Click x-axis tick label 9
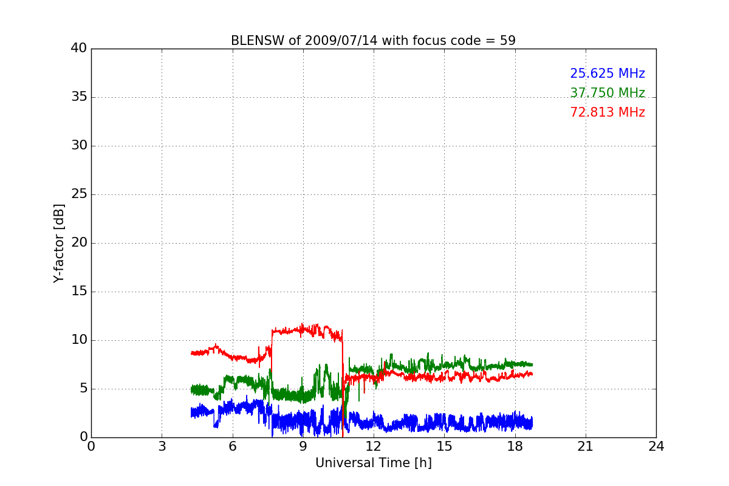The image size is (729, 486). pyautogui.click(x=303, y=446)
